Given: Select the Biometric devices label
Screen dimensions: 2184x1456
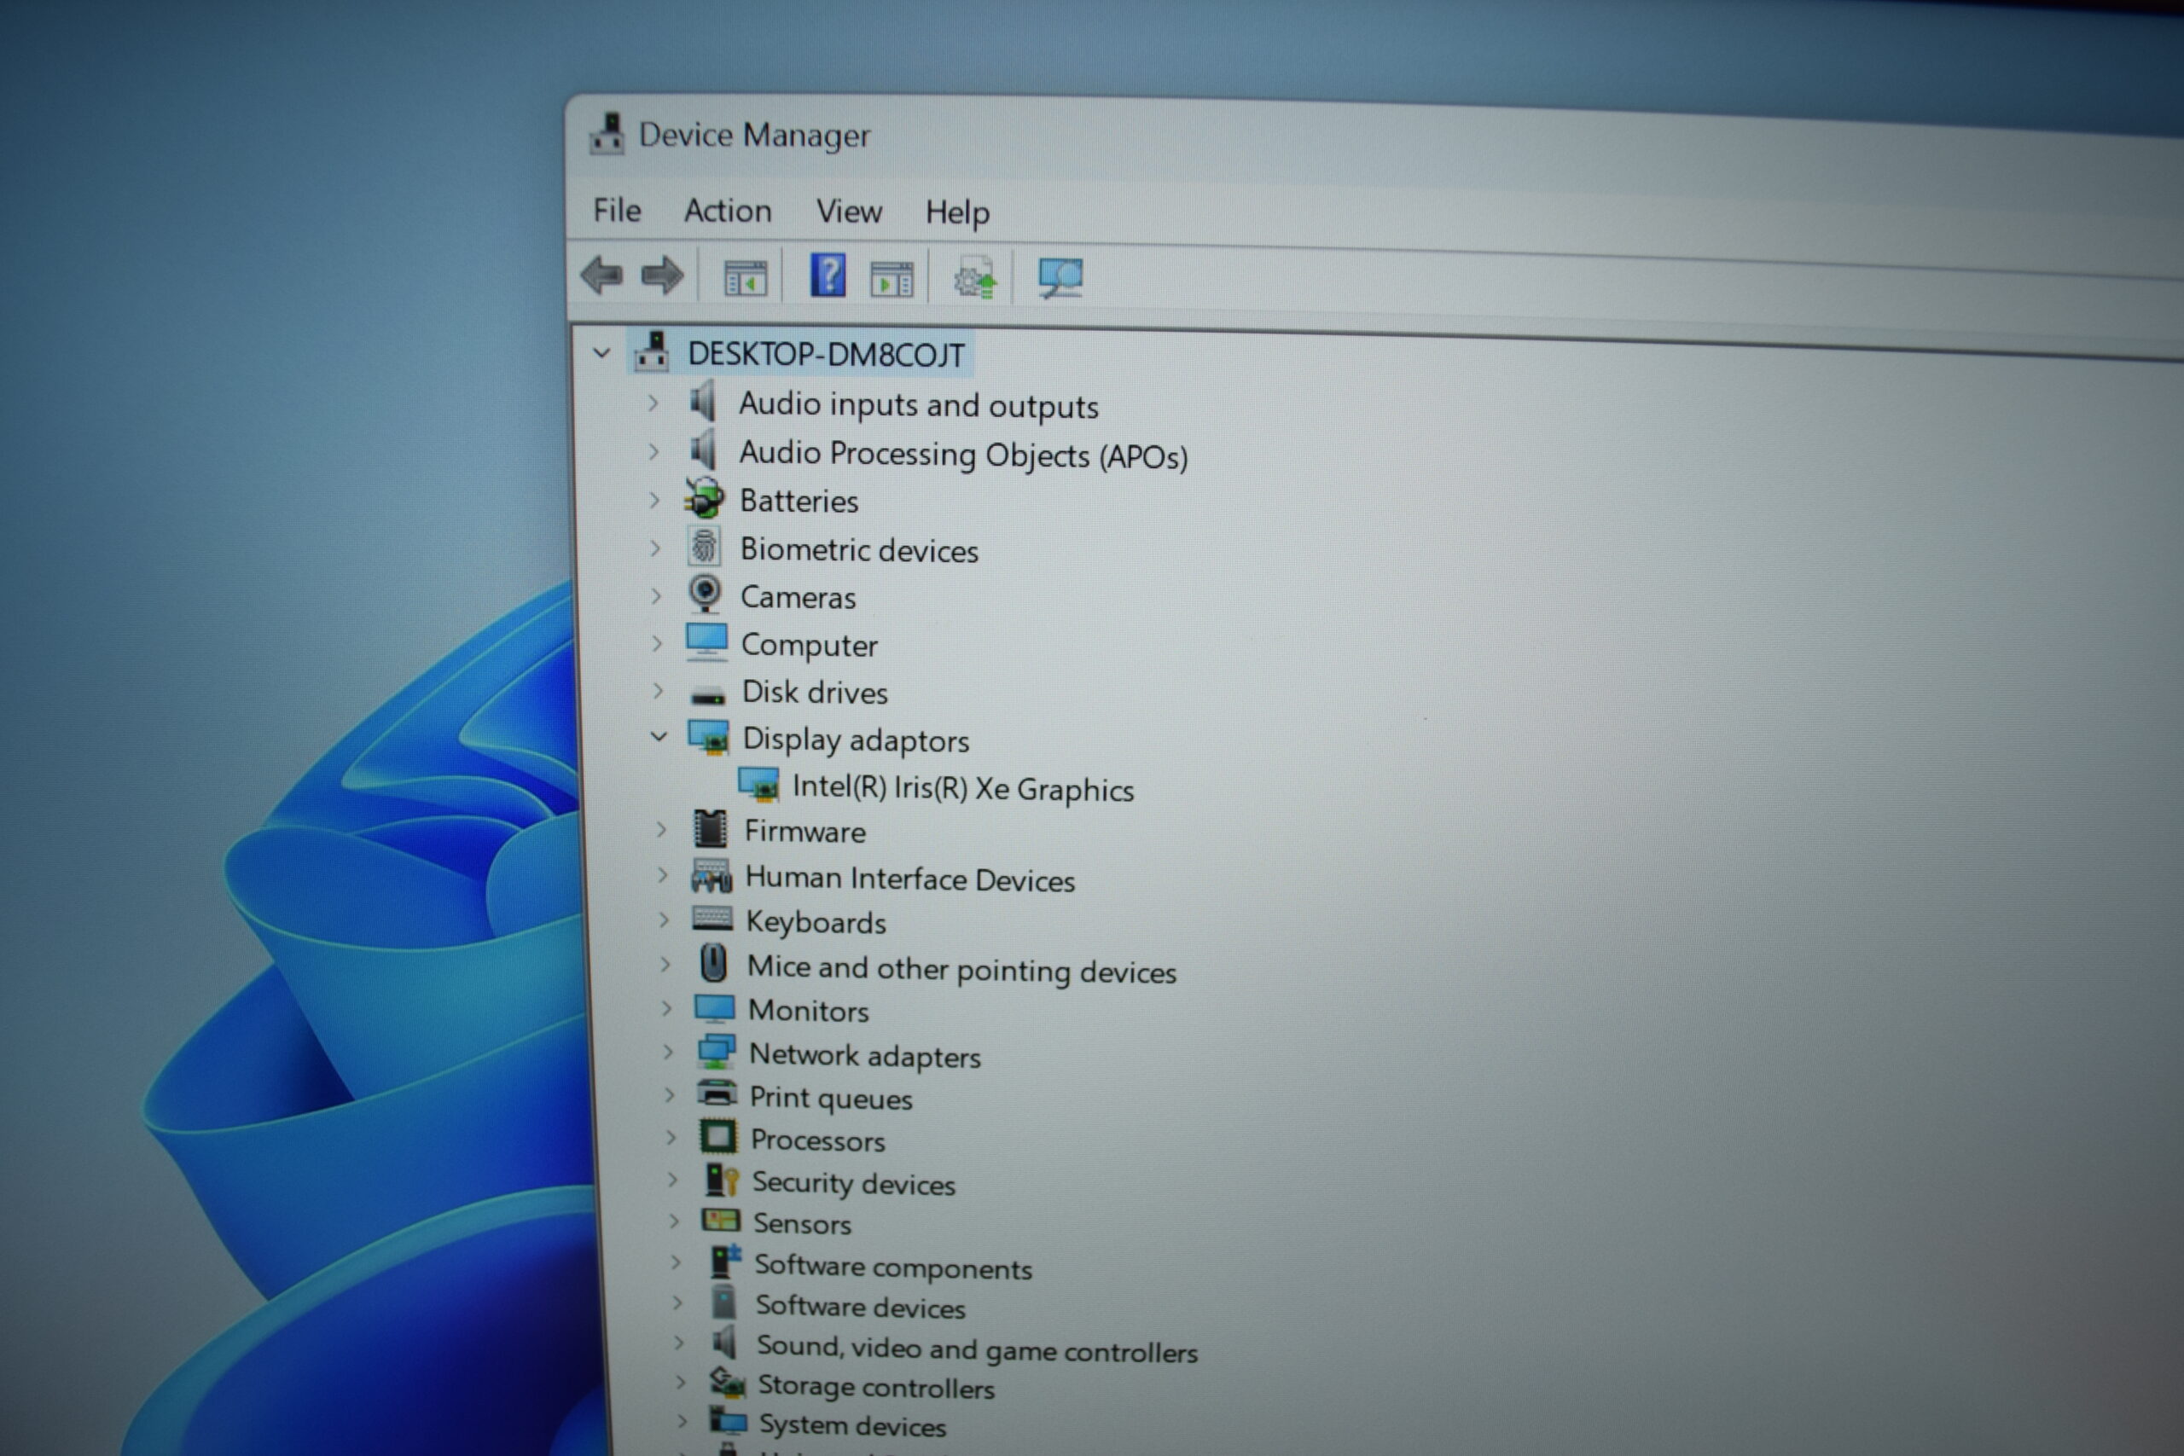Looking at the screenshot, I should 859,549.
